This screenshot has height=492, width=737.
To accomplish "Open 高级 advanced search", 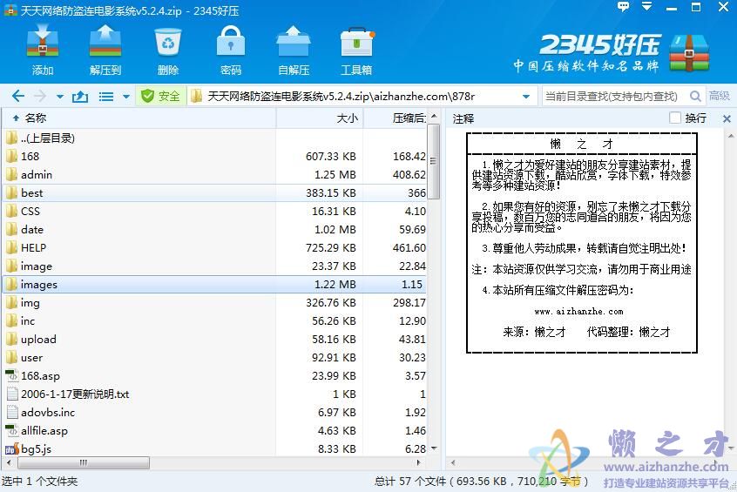I will pyautogui.click(x=719, y=96).
